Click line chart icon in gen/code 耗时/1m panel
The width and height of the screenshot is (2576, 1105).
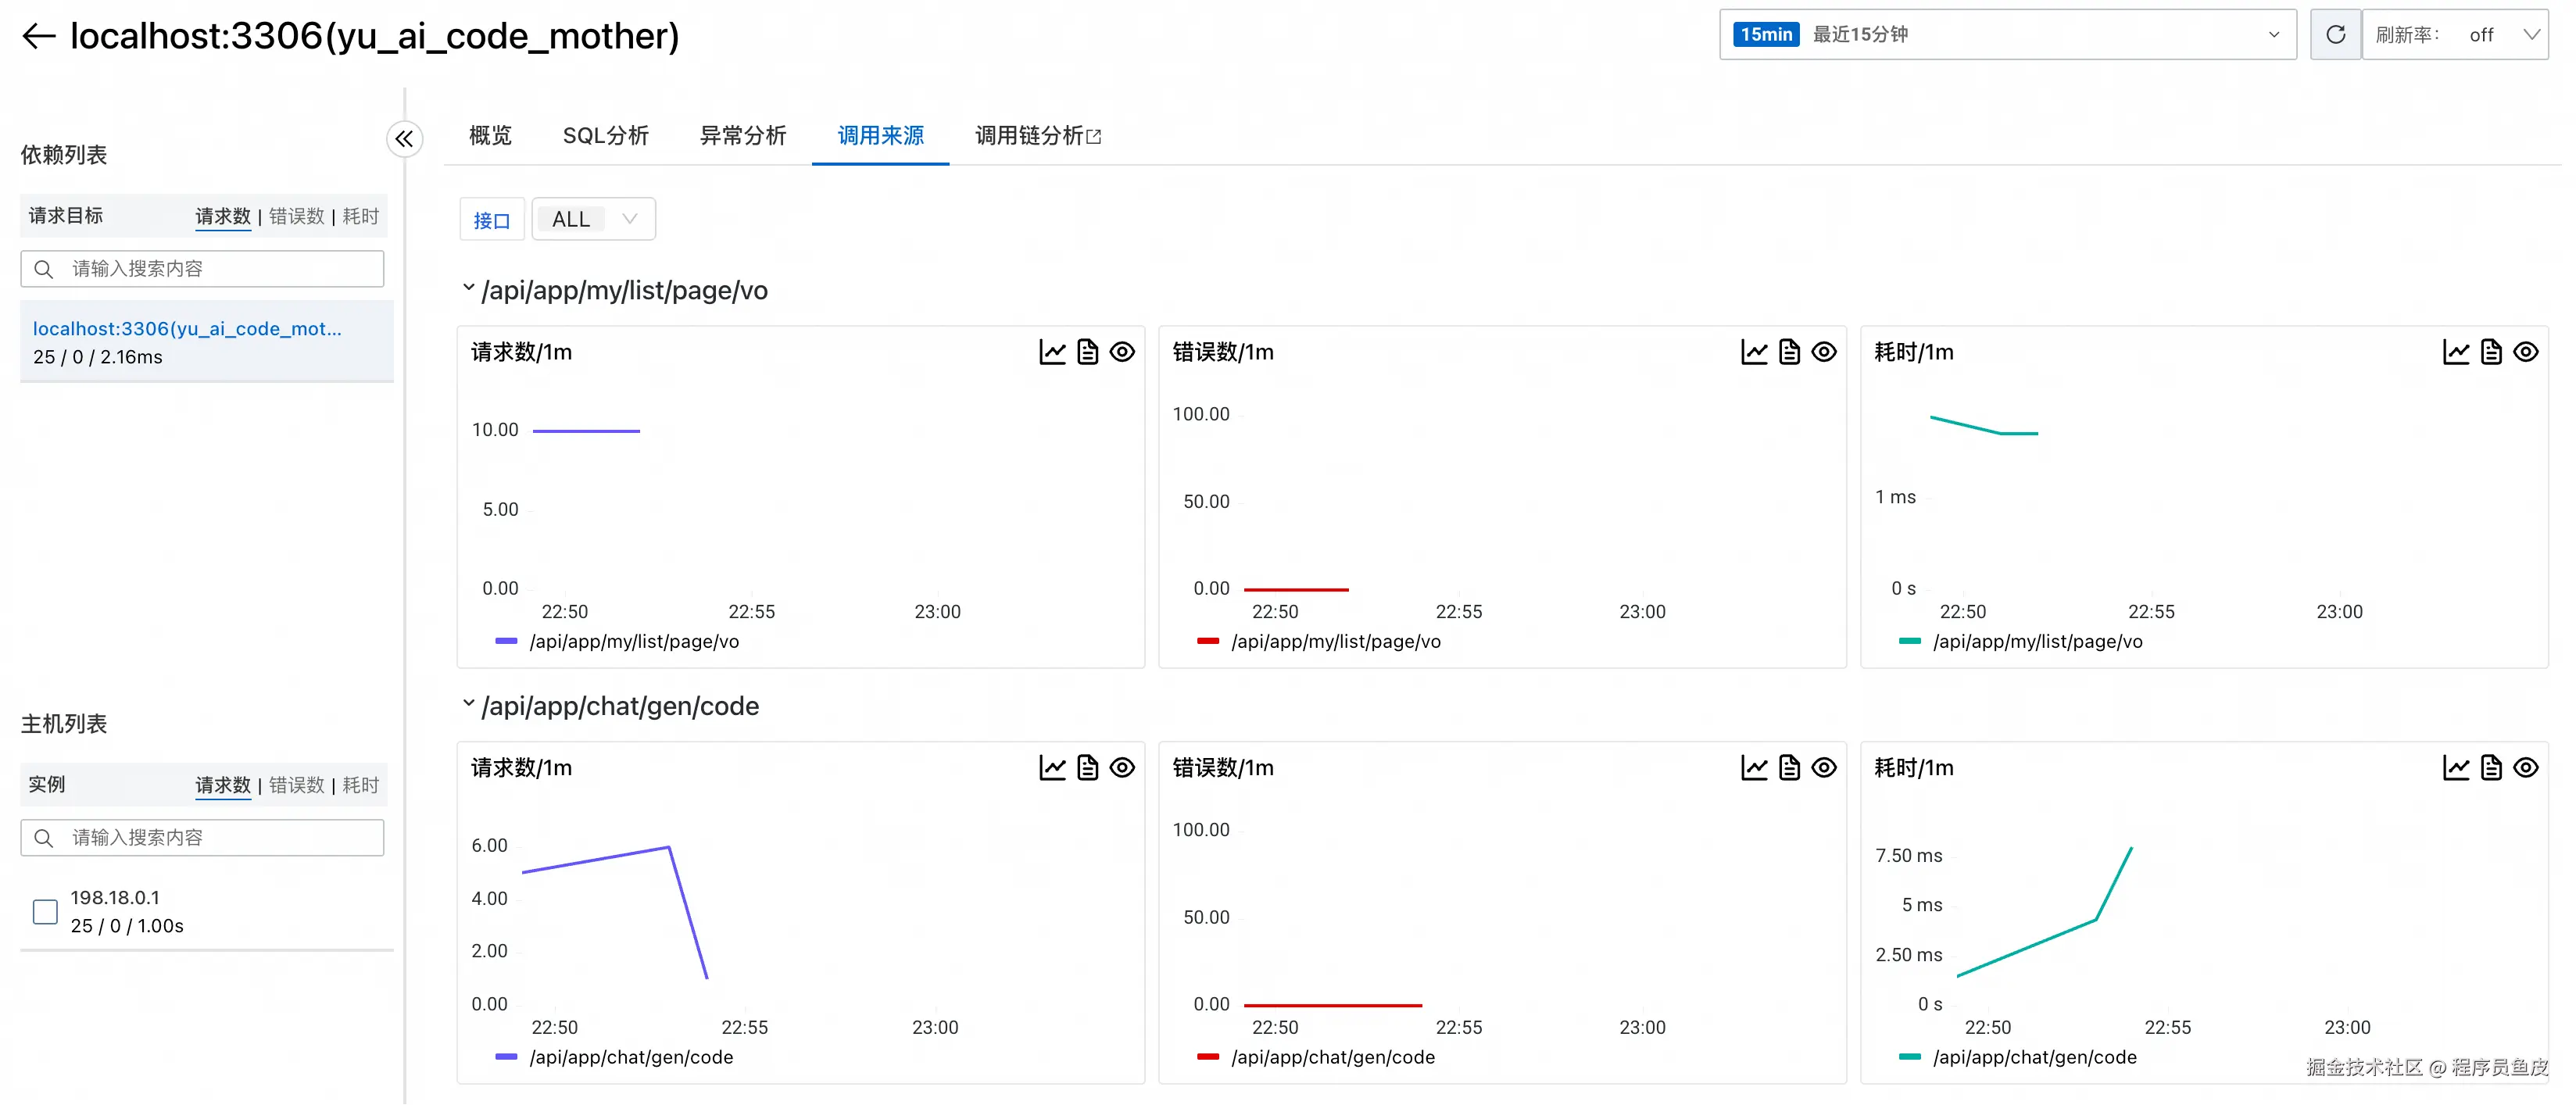tap(2456, 768)
